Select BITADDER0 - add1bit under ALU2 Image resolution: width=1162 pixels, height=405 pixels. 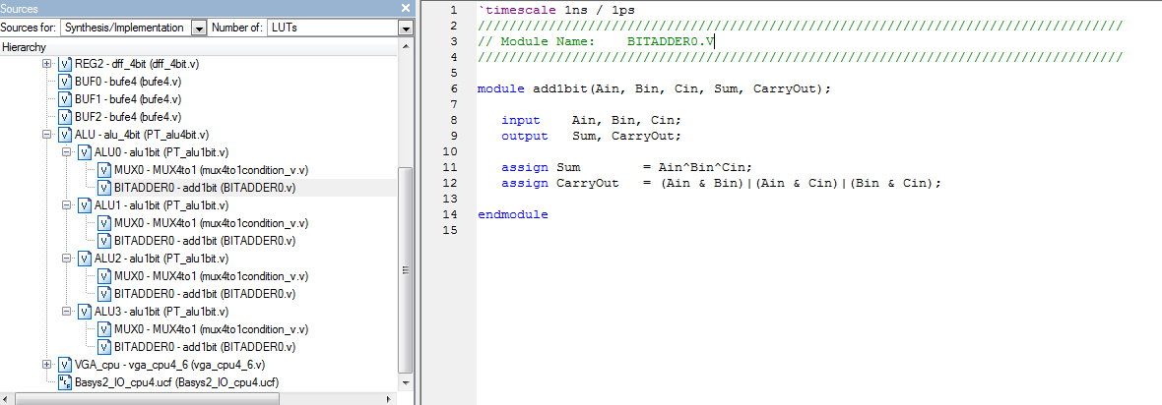pyautogui.click(x=205, y=294)
